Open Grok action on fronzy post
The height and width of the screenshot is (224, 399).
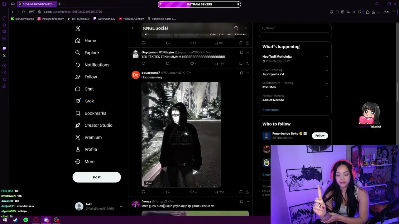coord(242,201)
